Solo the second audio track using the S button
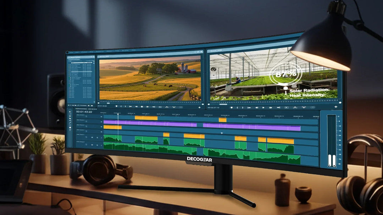 pos(97,145)
